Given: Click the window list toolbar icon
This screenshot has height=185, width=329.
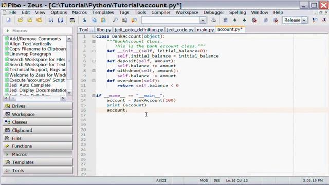Looking at the screenshot, I should (72, 20).
